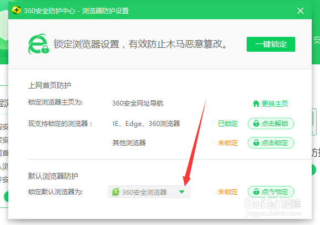Click the 锁定默认浏览器为 label

click(56, 192)
